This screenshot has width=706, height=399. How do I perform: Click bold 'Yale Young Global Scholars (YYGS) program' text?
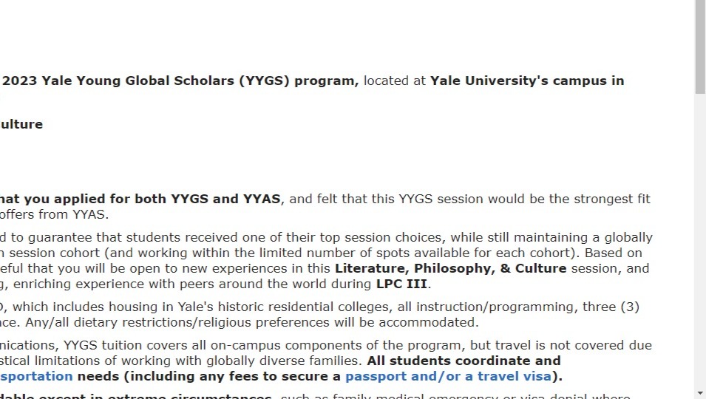click(x=200, y=81)
